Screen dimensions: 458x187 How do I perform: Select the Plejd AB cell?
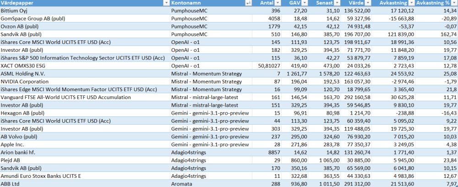click(x=85, y=160)
